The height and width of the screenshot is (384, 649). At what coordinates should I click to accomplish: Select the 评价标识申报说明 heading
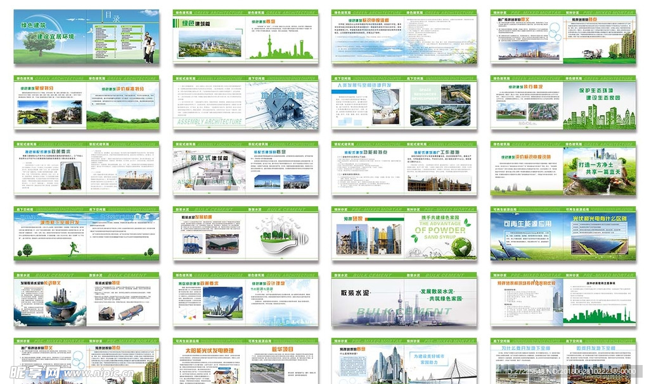532,157
